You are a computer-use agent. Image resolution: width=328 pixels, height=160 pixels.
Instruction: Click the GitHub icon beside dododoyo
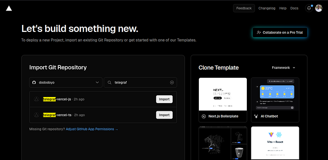click(34, 83)
